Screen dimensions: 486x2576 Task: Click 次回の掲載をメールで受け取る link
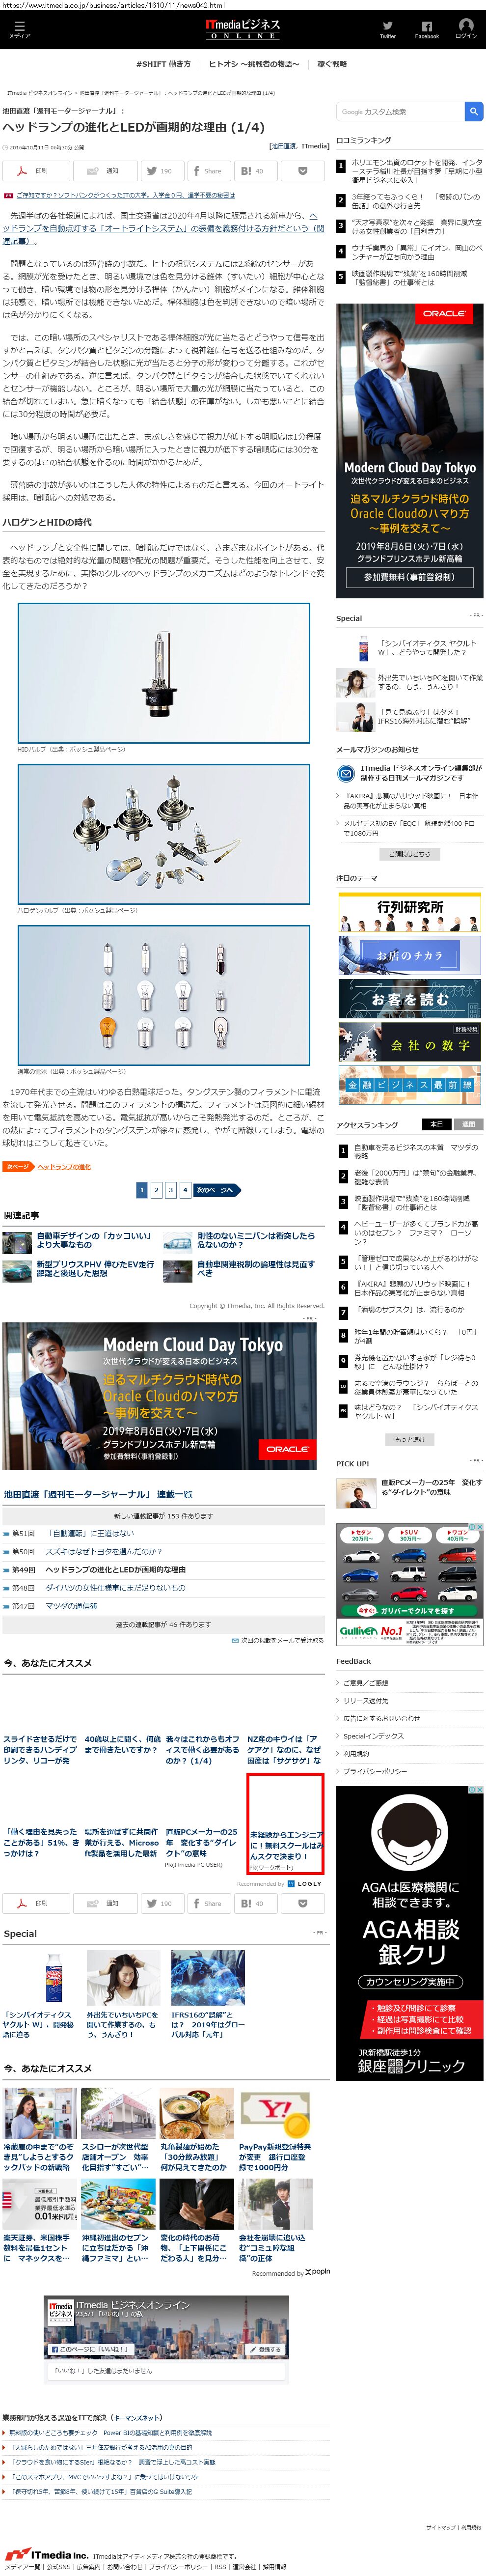pyautogui.click(x=282, y=1640)
